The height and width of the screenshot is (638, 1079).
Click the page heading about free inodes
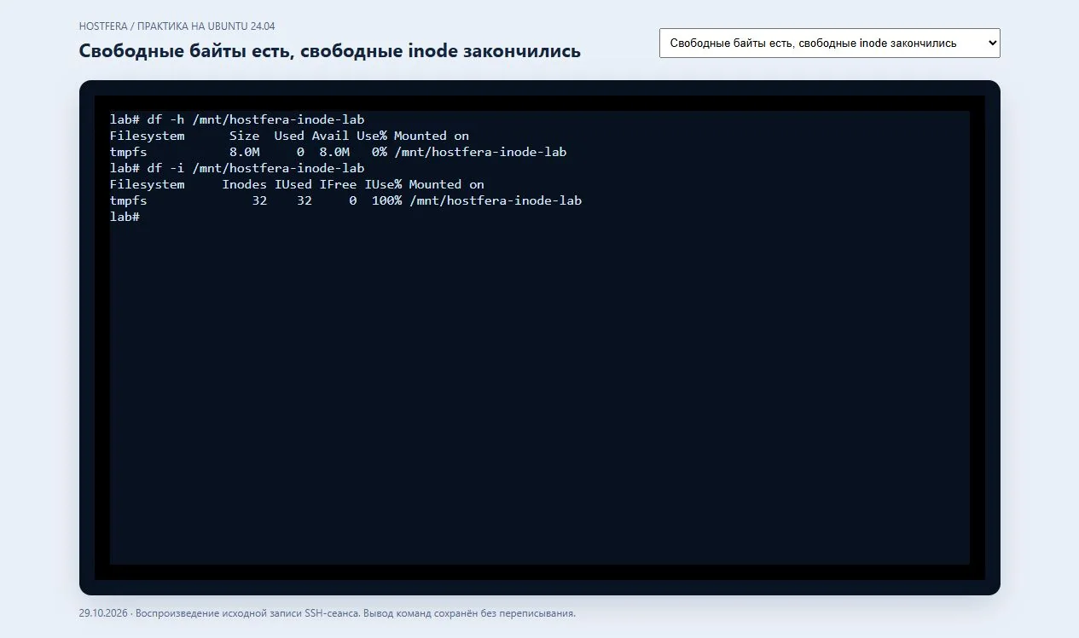click(x=330, y=51)
